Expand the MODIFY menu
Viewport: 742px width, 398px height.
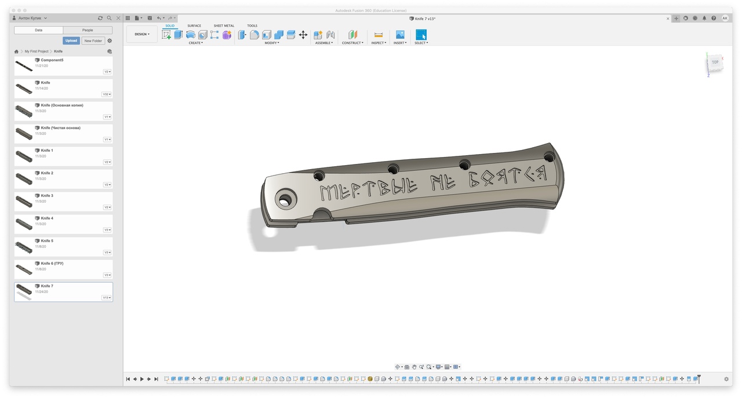point(272,43)
